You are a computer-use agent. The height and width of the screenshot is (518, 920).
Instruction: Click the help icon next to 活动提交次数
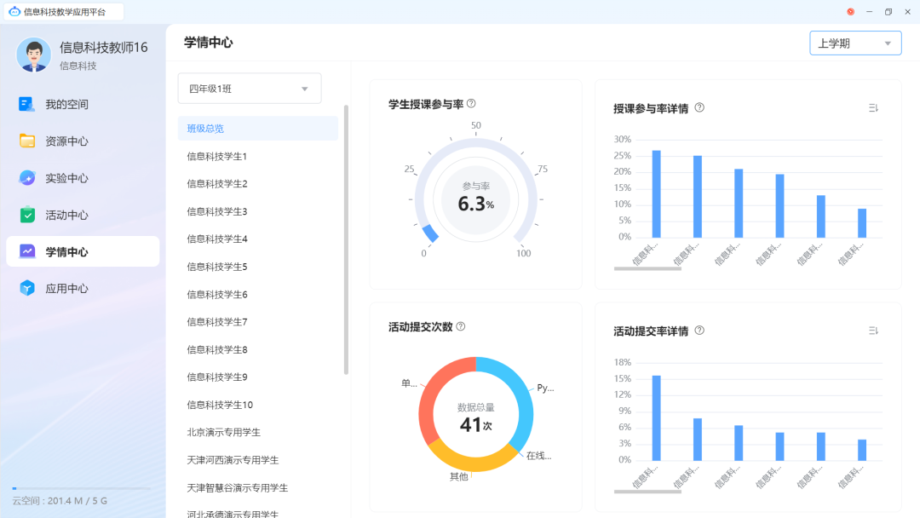point(458,325)
